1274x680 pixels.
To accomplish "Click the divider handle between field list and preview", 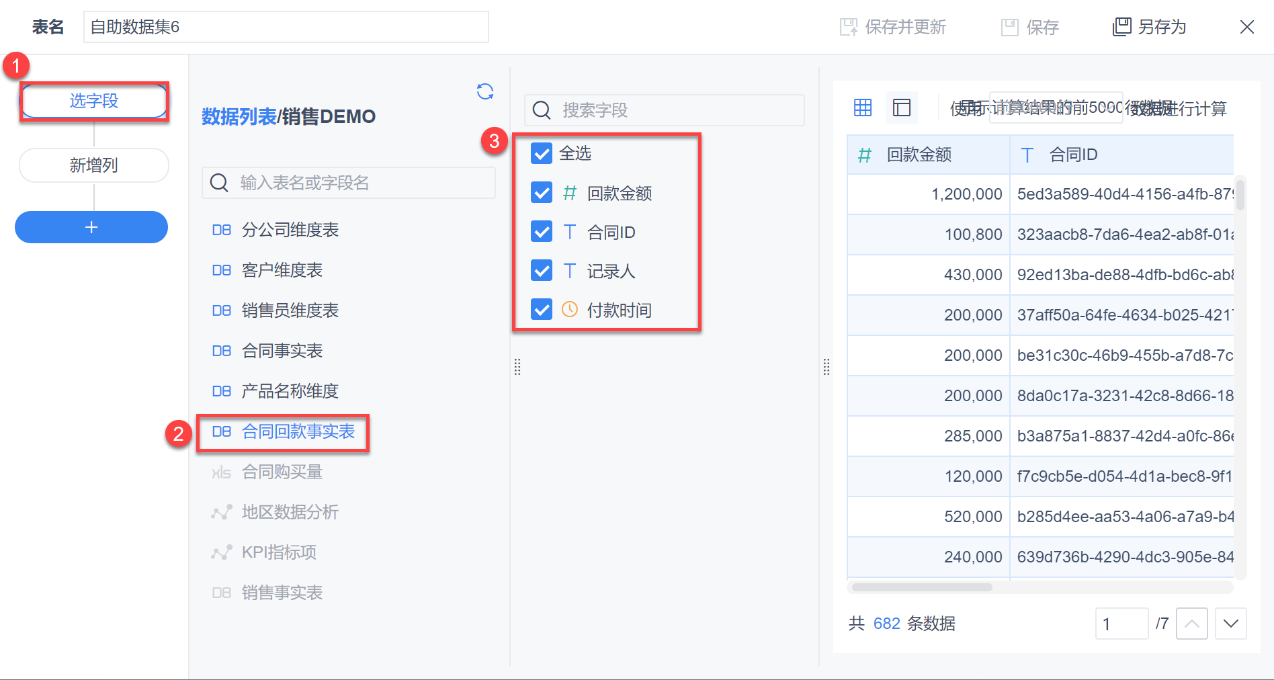I will point(826,367).
